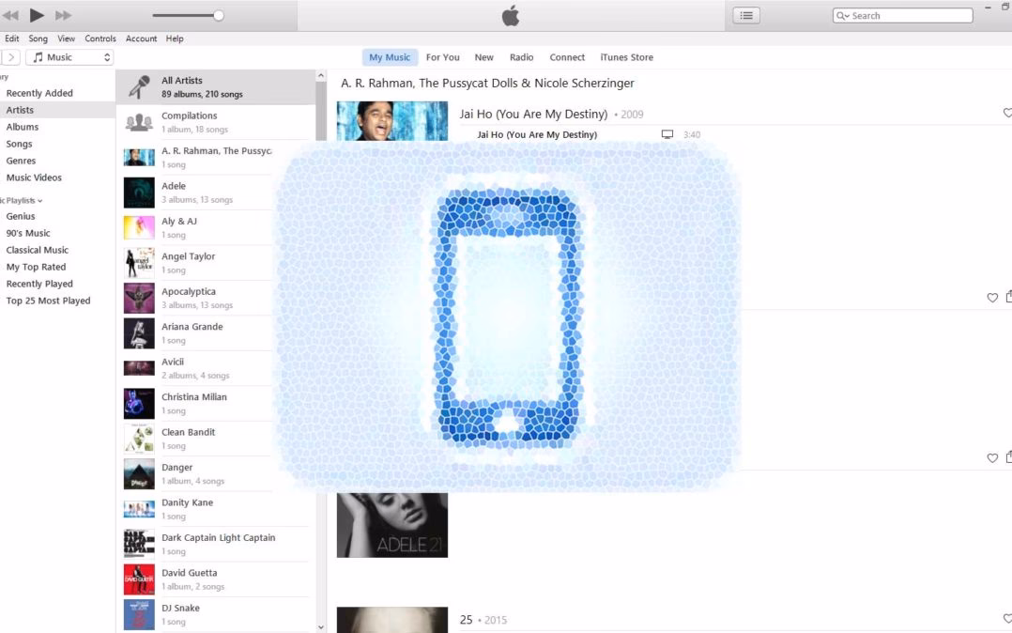Viewport: 1012px width, 633px height.
Task: Mark the third album loved via heart icon
Action: 992,457
